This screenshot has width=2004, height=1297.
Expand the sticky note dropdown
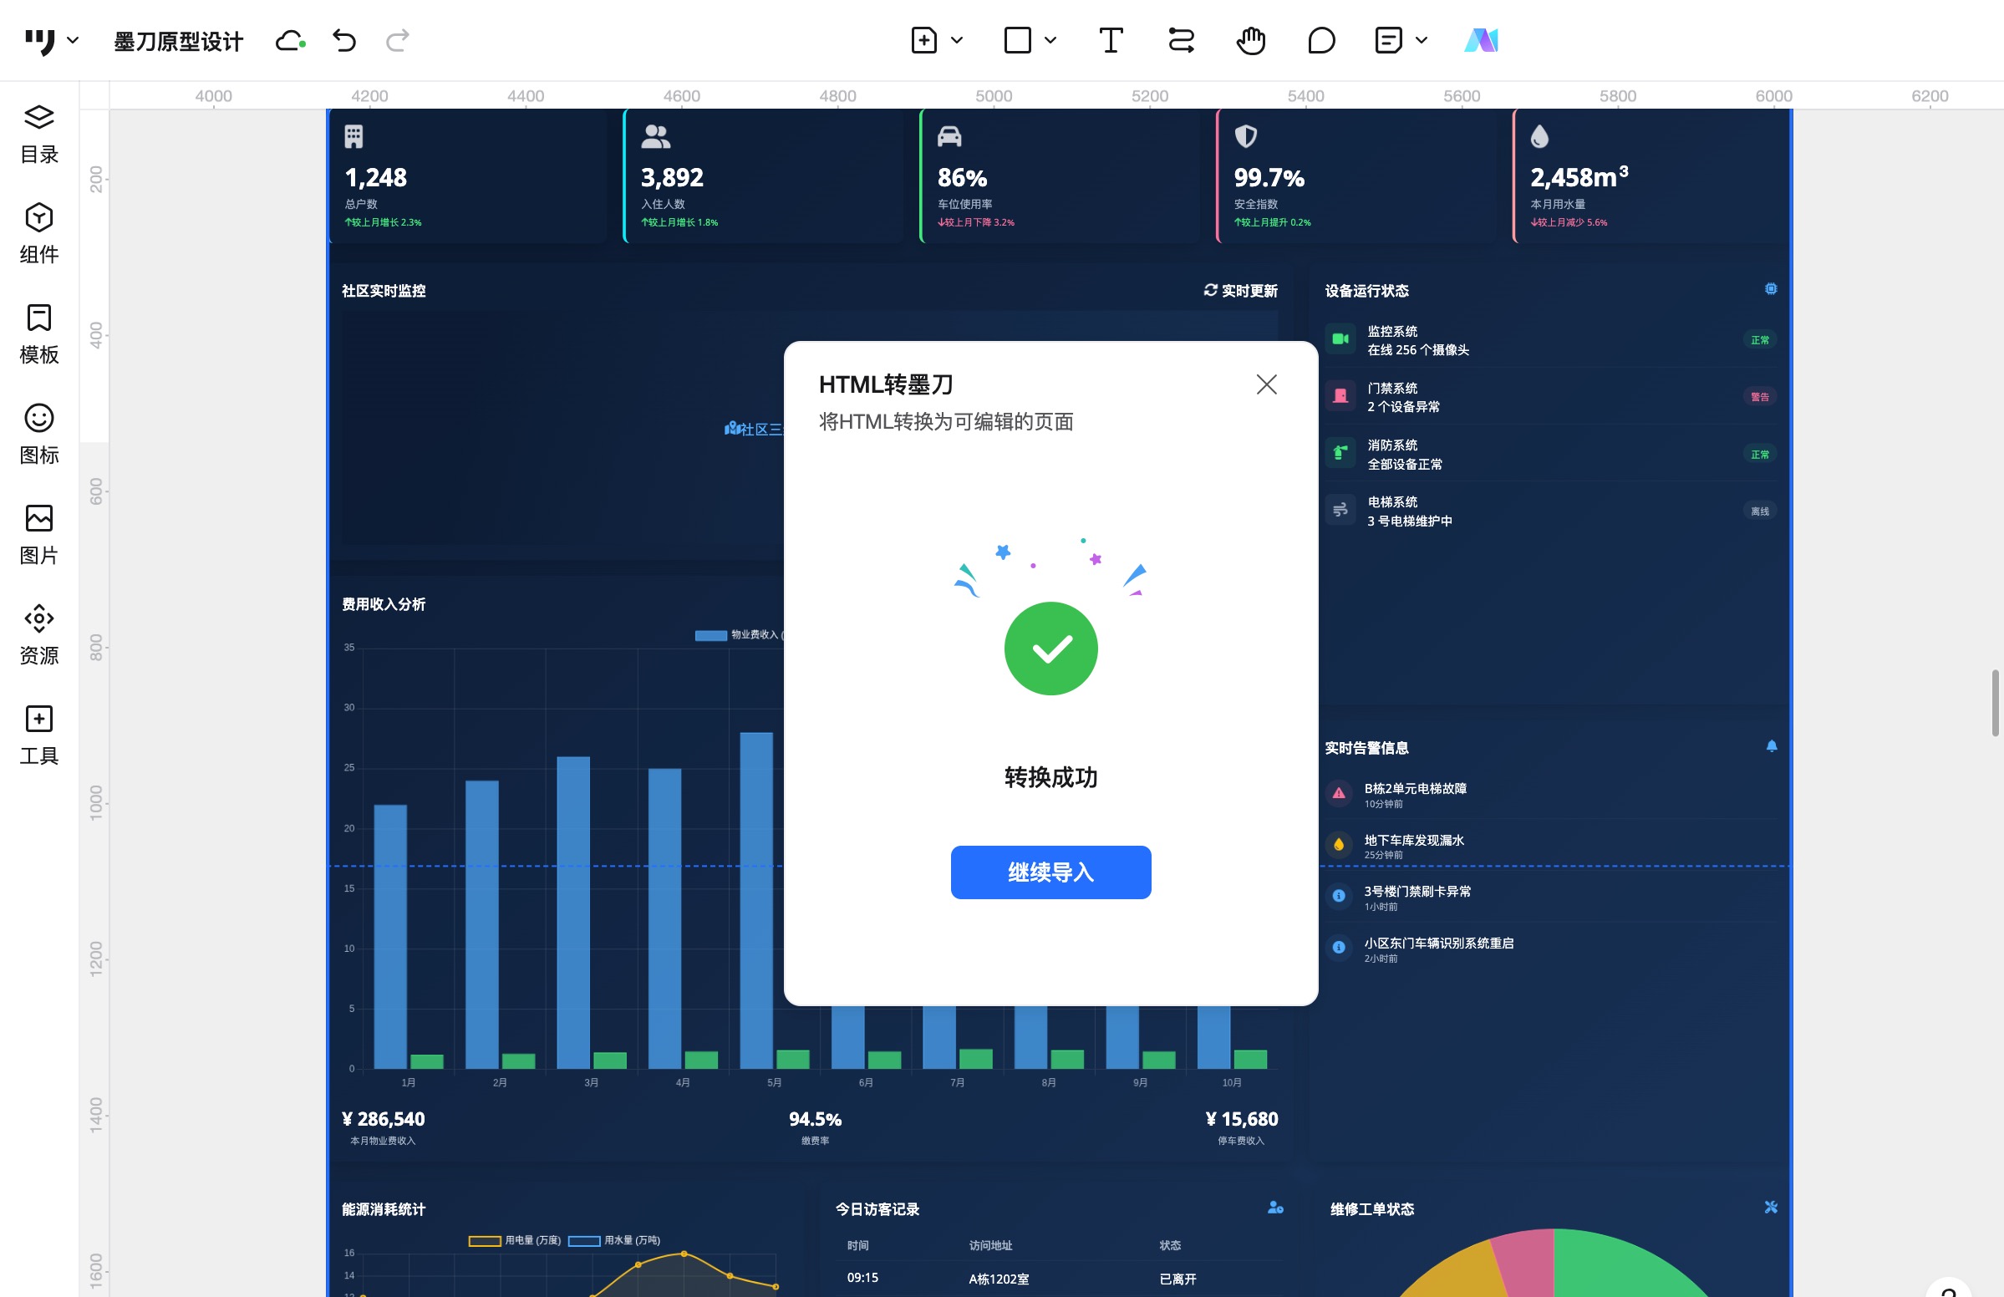click(x=1422, y=39)
